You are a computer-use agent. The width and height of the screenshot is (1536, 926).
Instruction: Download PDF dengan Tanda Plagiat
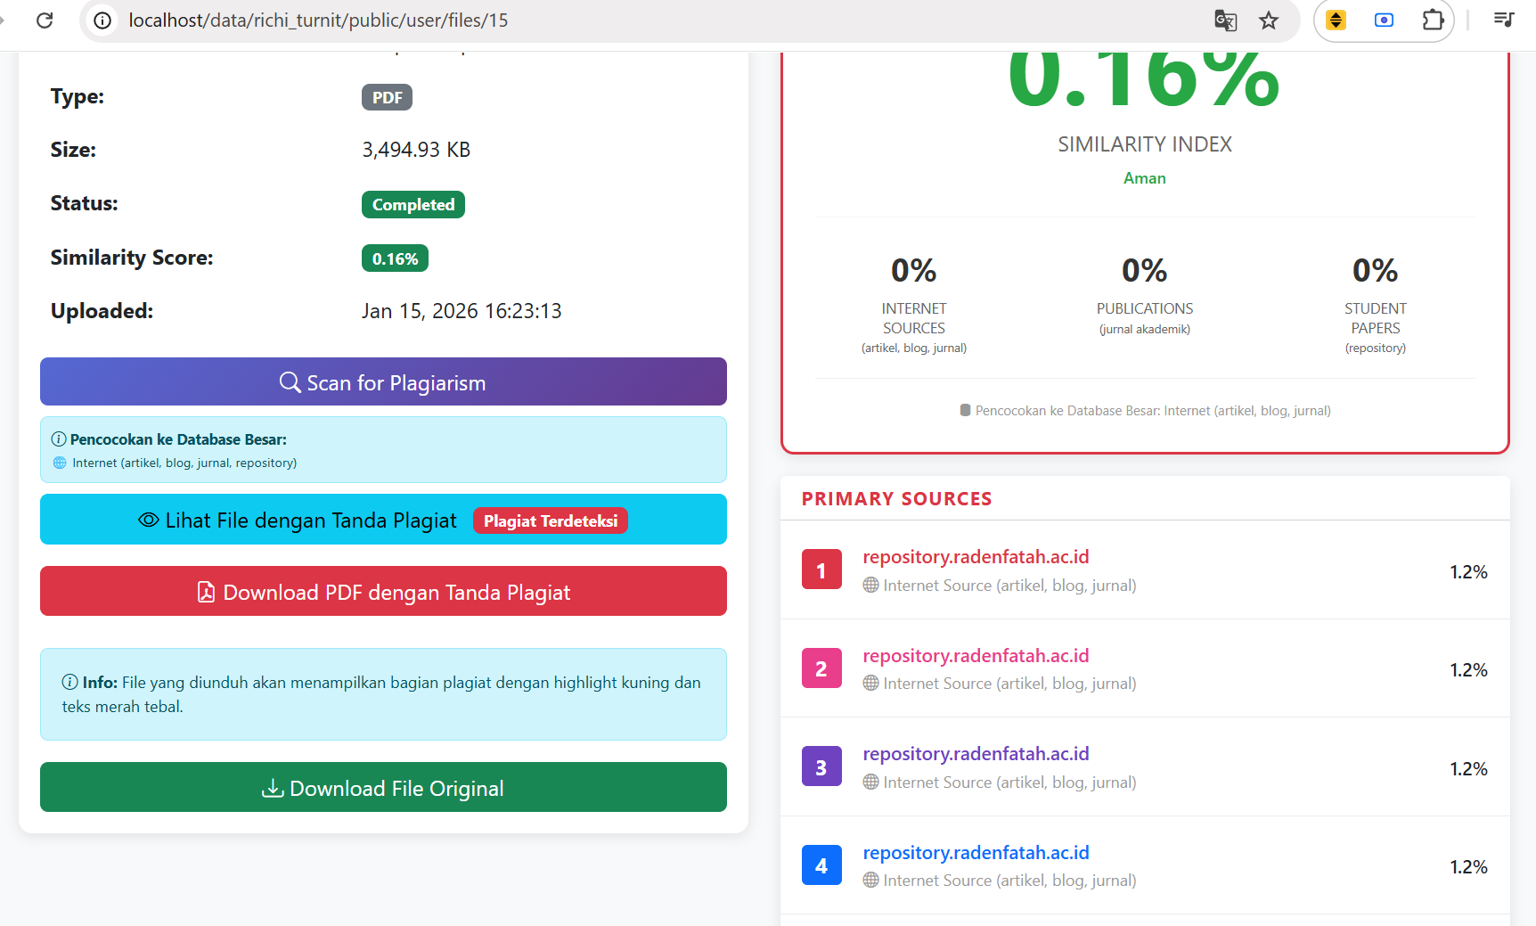[383, 592]
